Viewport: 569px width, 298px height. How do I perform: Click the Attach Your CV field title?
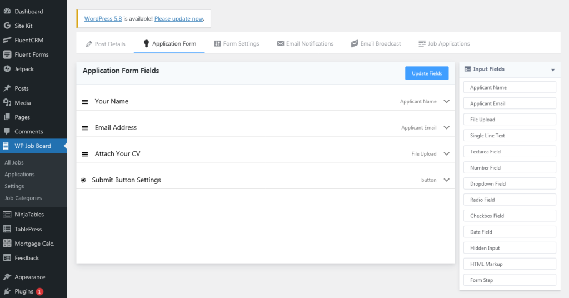tap(117, 153)
